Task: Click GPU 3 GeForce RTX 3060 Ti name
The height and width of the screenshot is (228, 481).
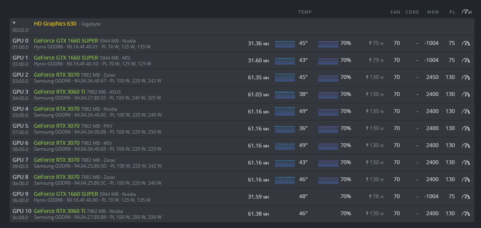Action: (x=60, y=92)
